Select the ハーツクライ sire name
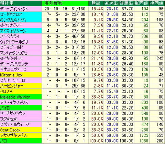This screenshot has width=165, height=144. pyautogui.click(x=10, y=37)
